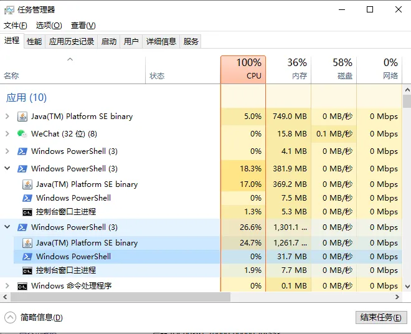Collapse the PowerShell group using 381.9 MB

click(x=7, y=169)
